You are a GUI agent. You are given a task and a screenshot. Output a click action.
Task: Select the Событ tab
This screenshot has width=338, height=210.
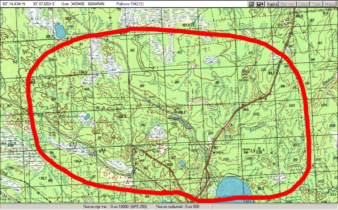pyautogui.click(x=303, y=4)
